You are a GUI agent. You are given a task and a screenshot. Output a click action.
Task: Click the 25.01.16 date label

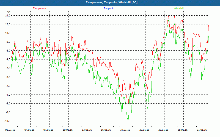coord(164,130)
